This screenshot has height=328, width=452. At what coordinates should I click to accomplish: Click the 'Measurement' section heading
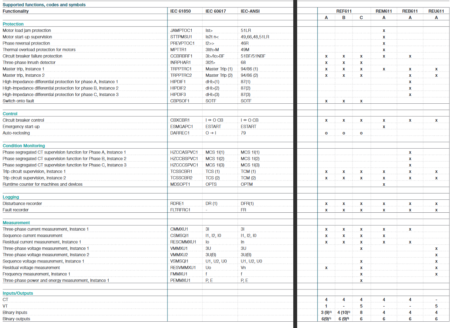pos(16,223)
